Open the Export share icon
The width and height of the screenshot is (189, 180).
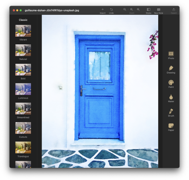174,10
